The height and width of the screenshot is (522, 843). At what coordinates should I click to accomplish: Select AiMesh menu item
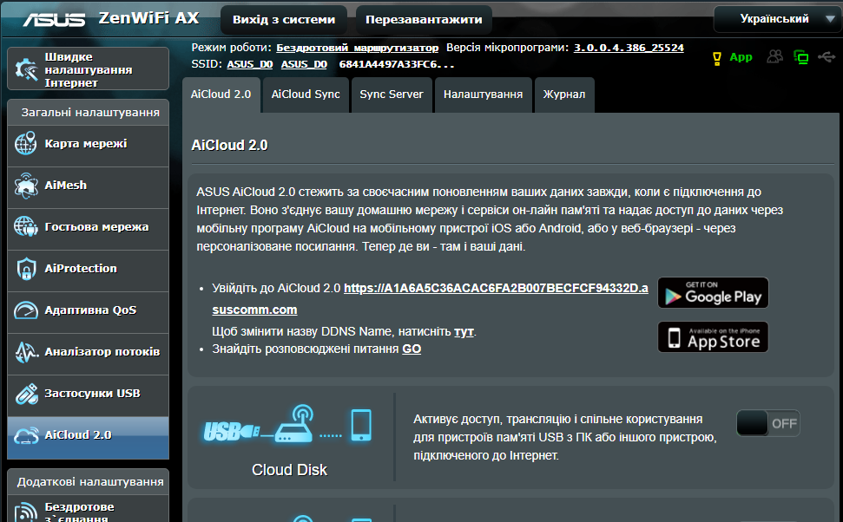tap(89, 187)
